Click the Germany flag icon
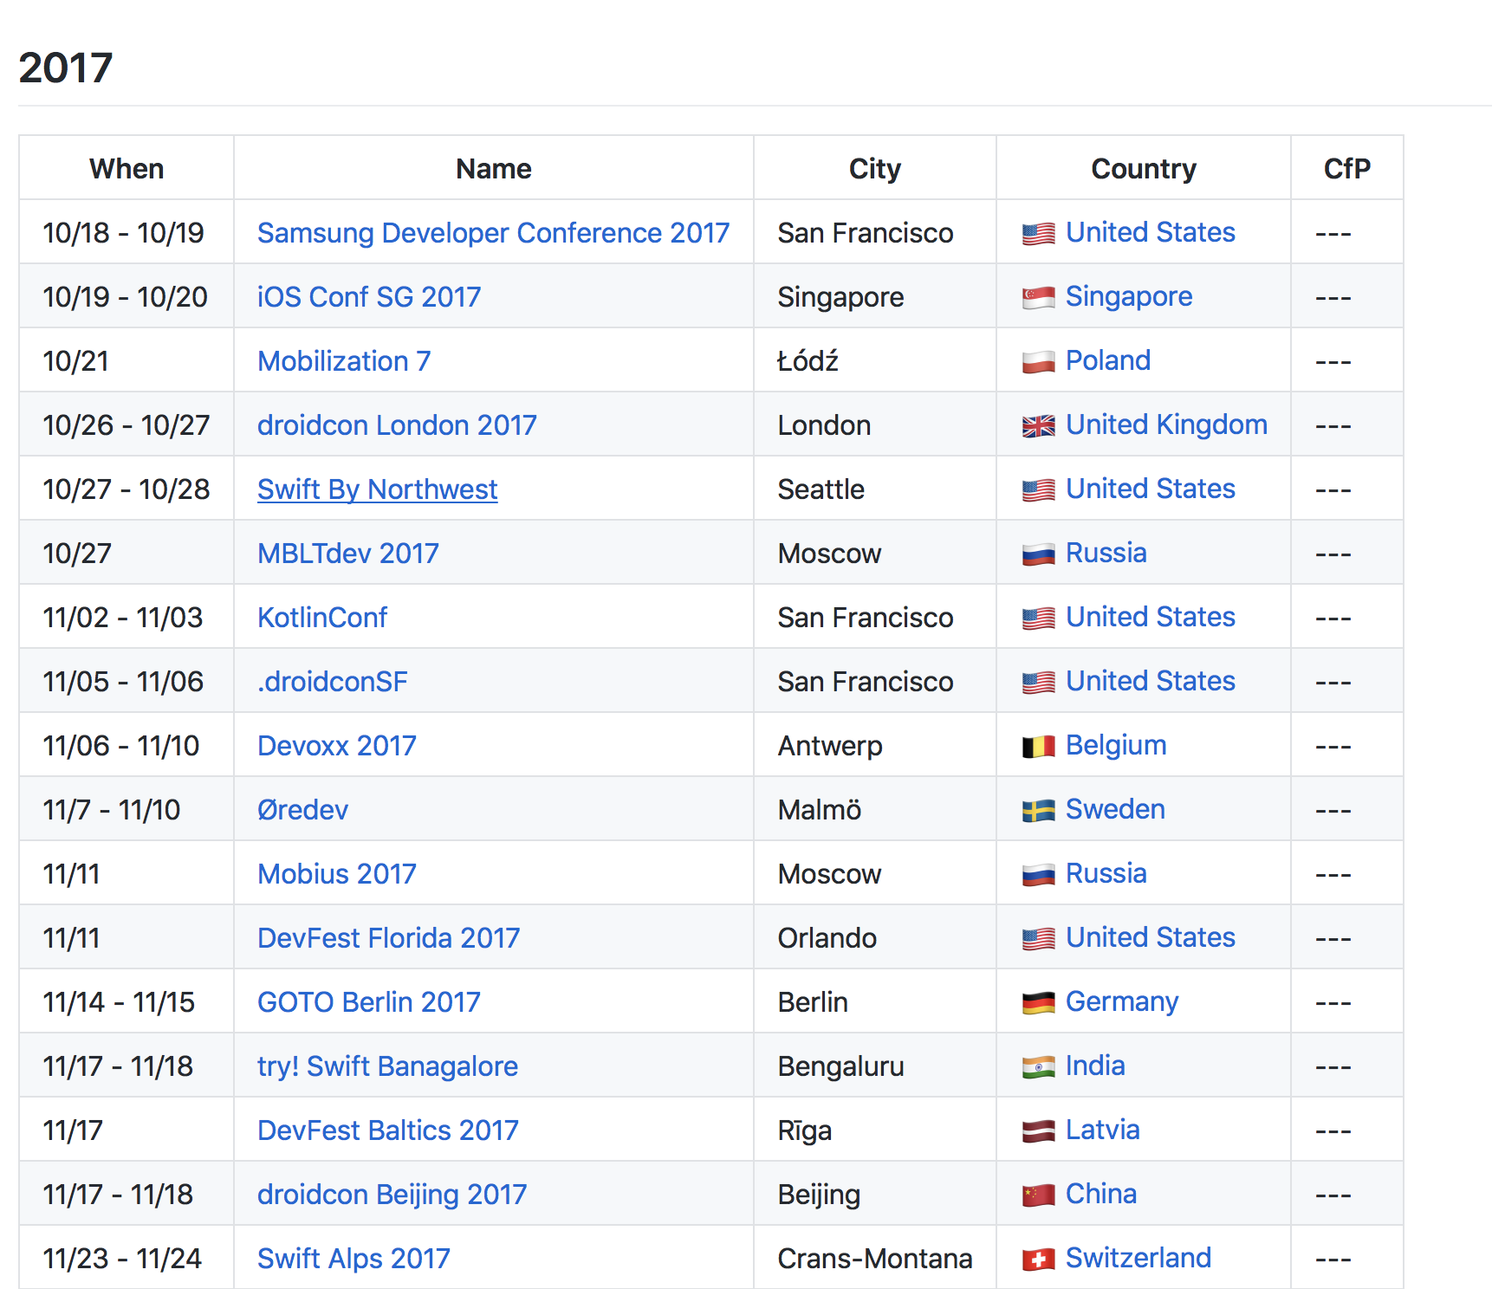This screenshot has width=1492, height=1289. click(1038, 1003)
